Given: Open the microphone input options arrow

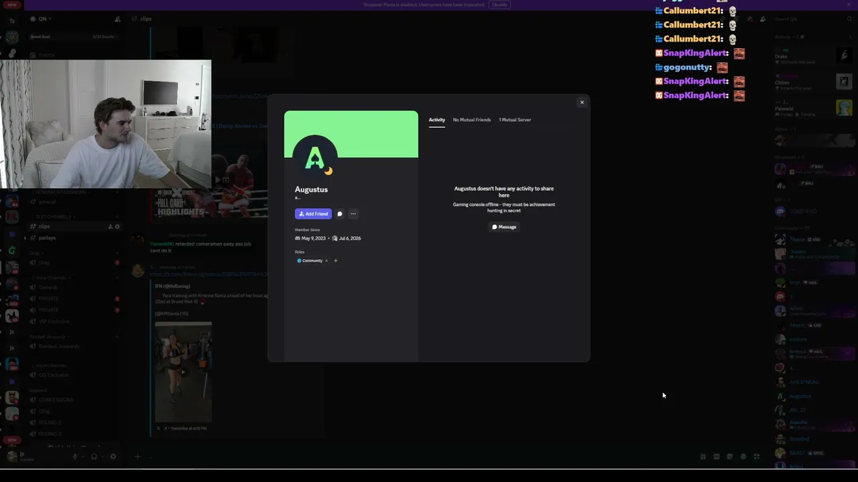Looking at the screenshot, I should [82, 457].
